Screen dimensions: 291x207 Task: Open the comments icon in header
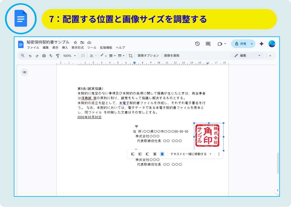point(208,44)
